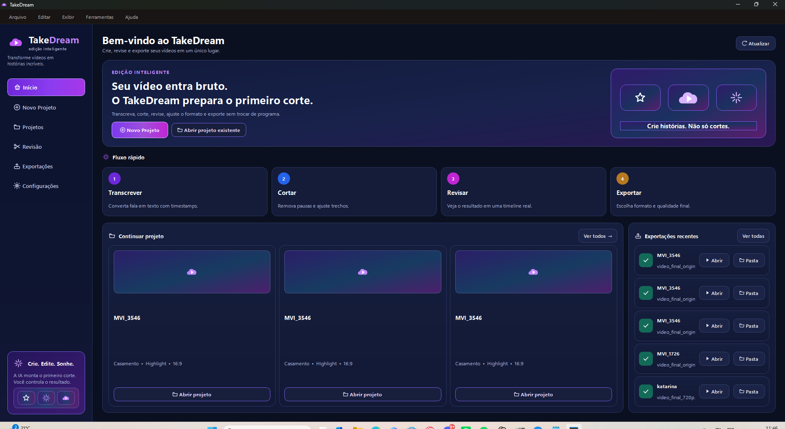Open the Exibir menu
The image size is (785, 429).
(x=68, y=17)
